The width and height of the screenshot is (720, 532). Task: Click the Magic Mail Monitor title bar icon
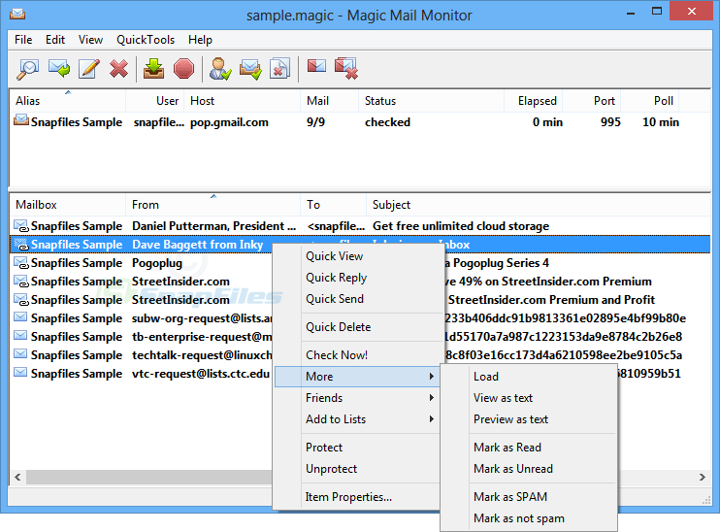17,14
